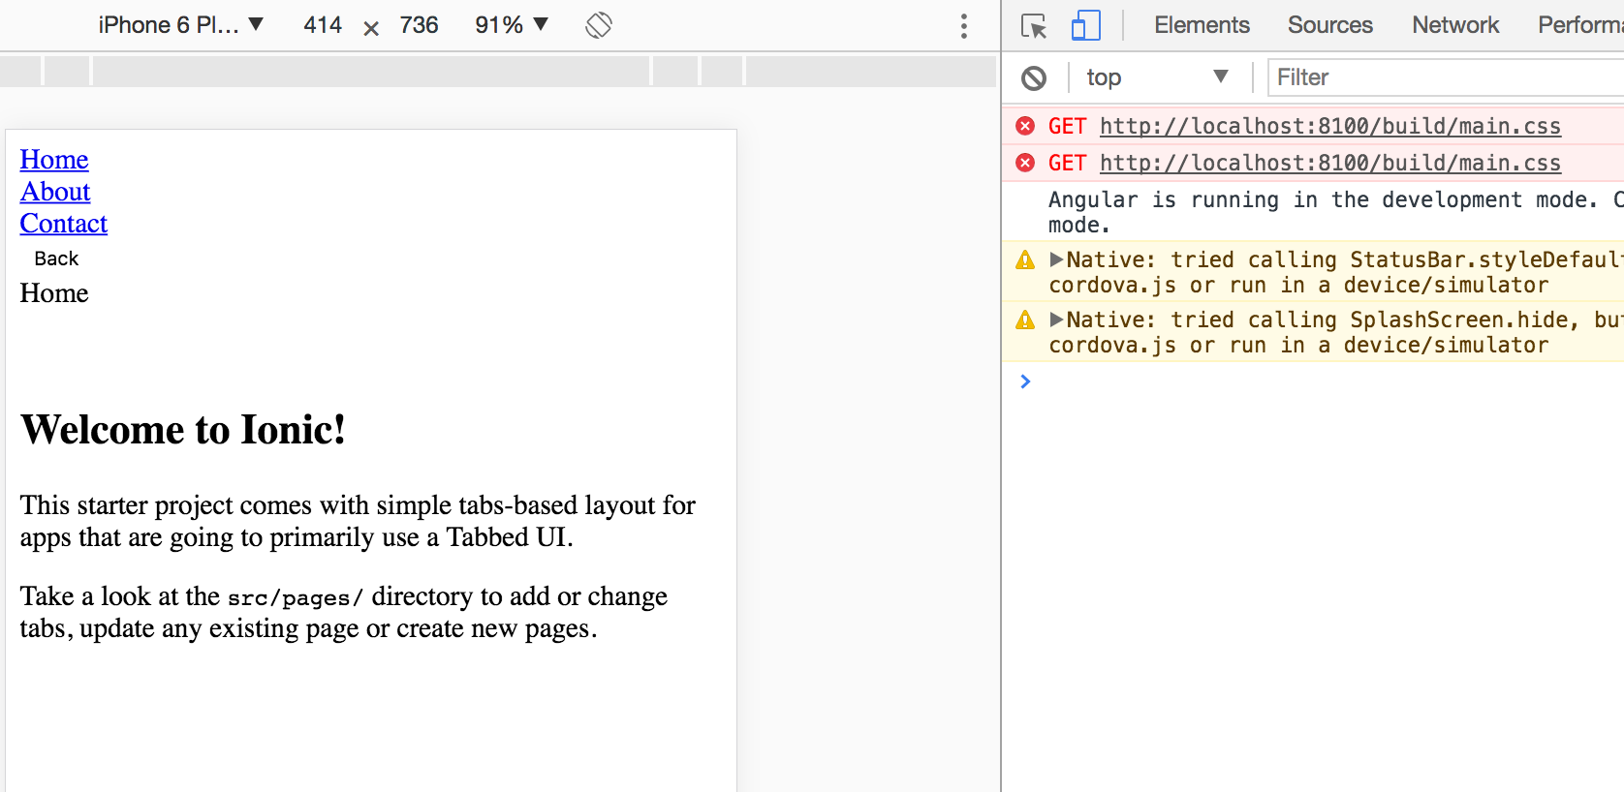Click the console prompt chevron
The image size is (1624, 792).
(1025, 381)
